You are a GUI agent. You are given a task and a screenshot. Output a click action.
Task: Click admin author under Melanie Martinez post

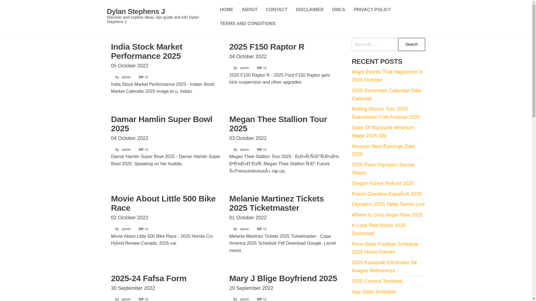(244, 229)
